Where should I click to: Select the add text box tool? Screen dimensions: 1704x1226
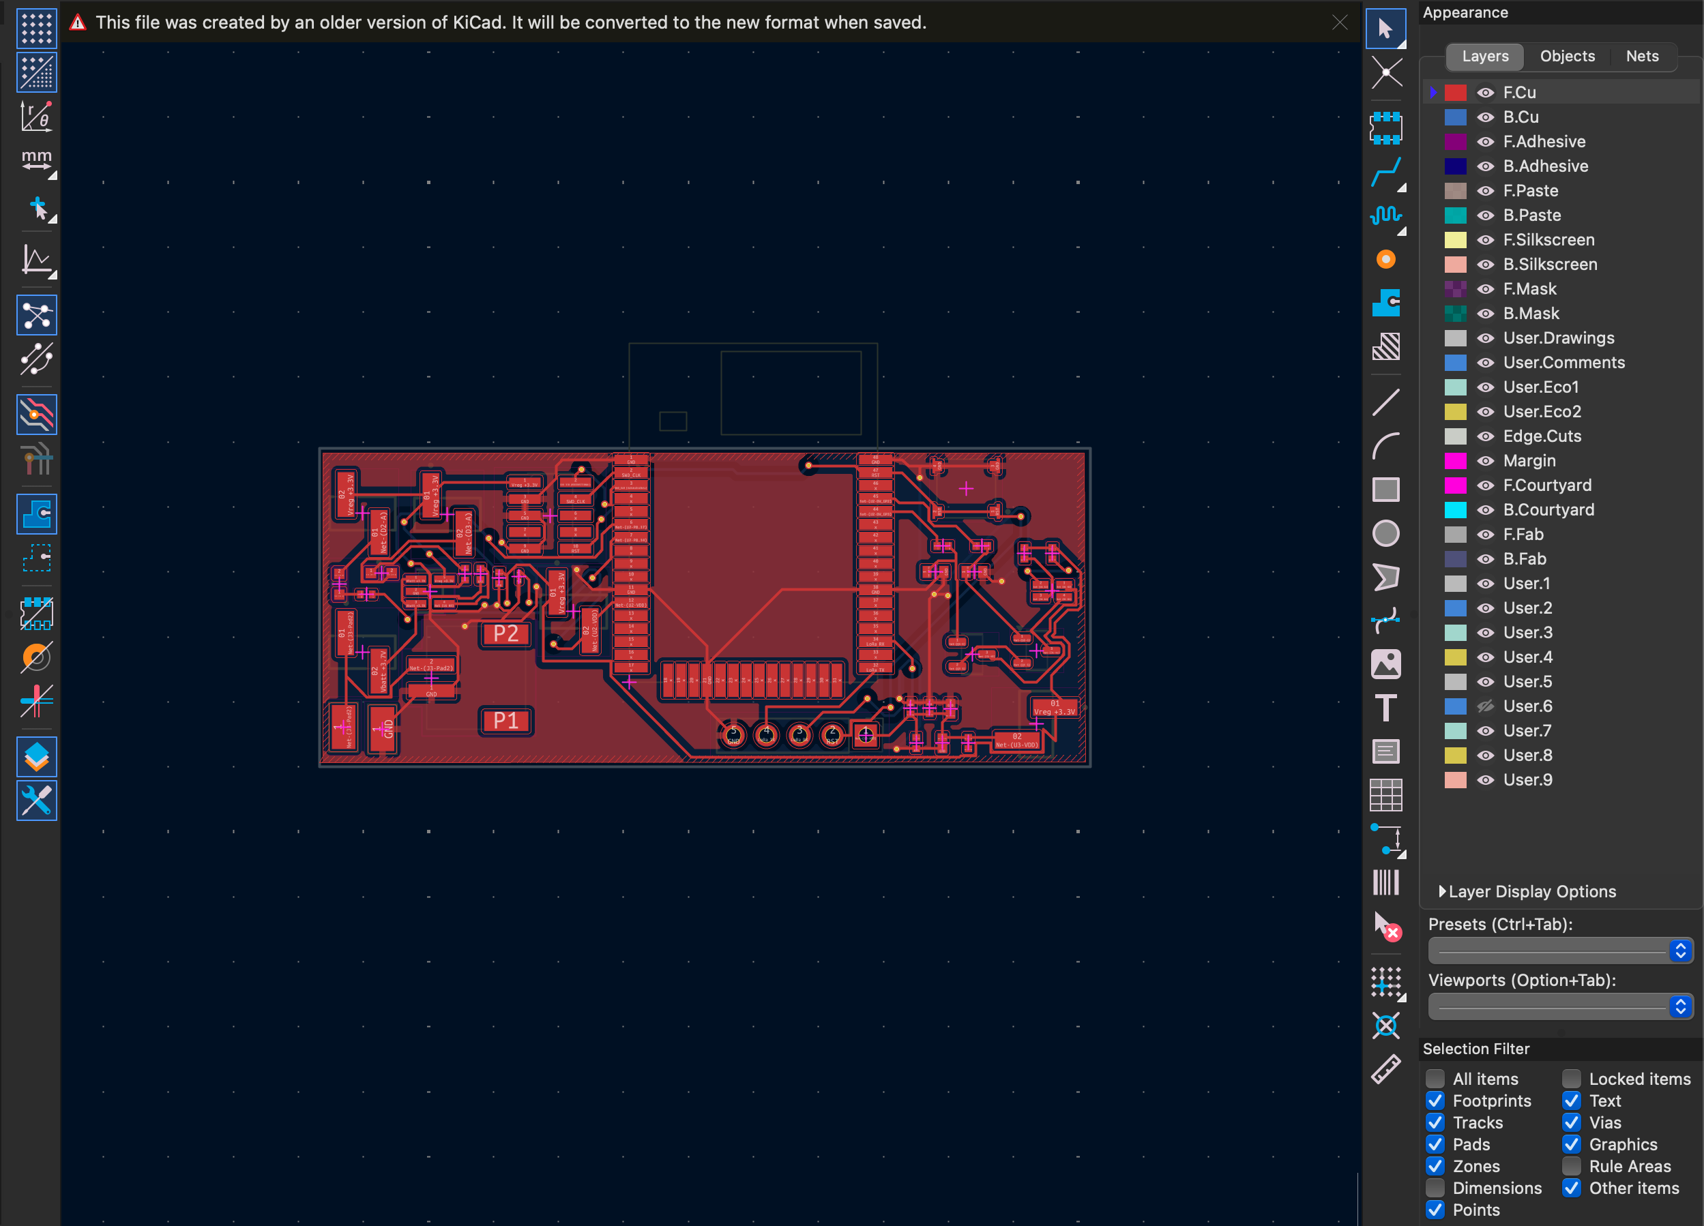click(x=1385, y=751)
